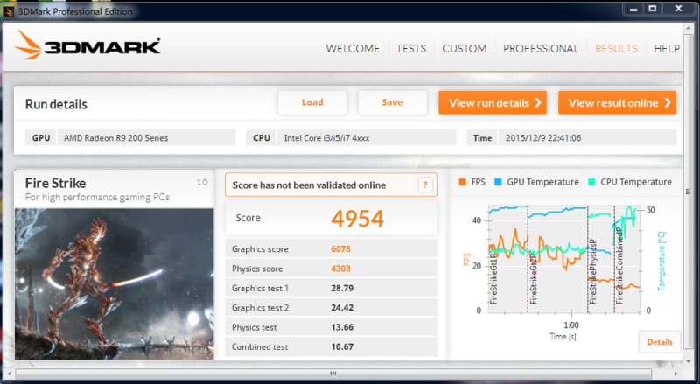Image resolution: width=700 pixels, height=384 pixels.
Task: Open the WELCOME tab
Action: pos(353,49)
